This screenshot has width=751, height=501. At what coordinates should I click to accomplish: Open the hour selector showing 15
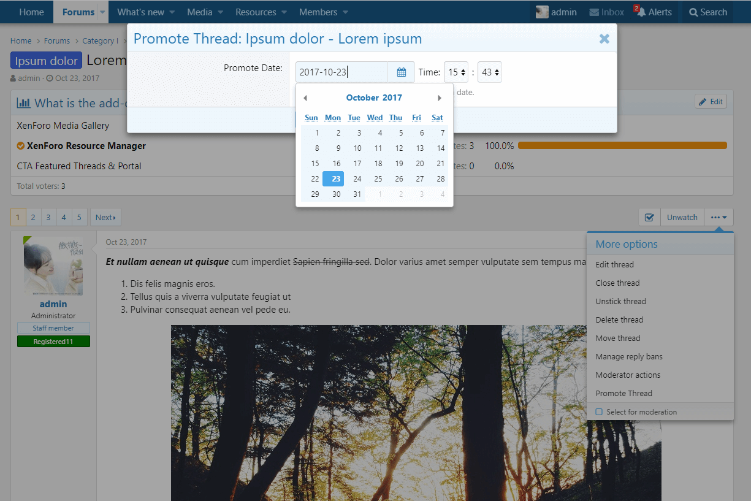pyautogui.click(x=456, y=72)
